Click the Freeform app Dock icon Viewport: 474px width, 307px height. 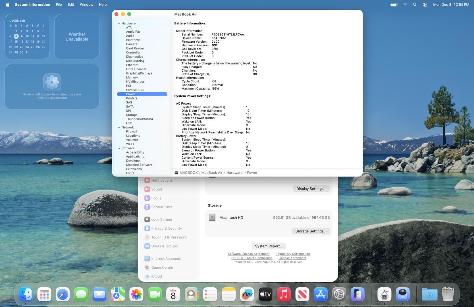pos(247,294)
